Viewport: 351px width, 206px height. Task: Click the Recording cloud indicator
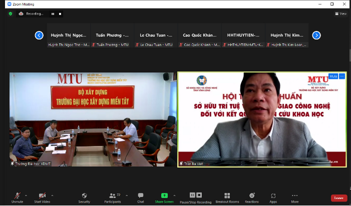pos(21,13)
